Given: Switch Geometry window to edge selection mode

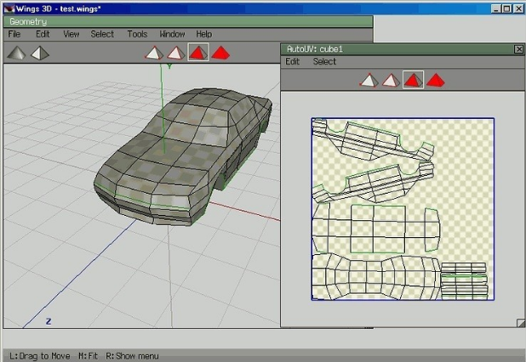Looking at the screenshot, I should [176, 53].
